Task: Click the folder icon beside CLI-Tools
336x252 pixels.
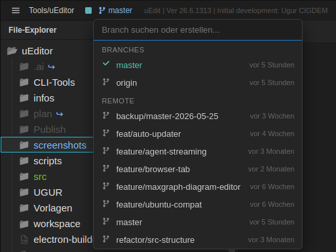Action: tap(24, 82)
